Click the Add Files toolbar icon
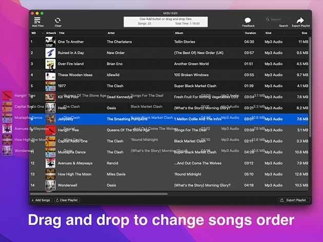This screenshot has width=323, height=242. [37, 20]
